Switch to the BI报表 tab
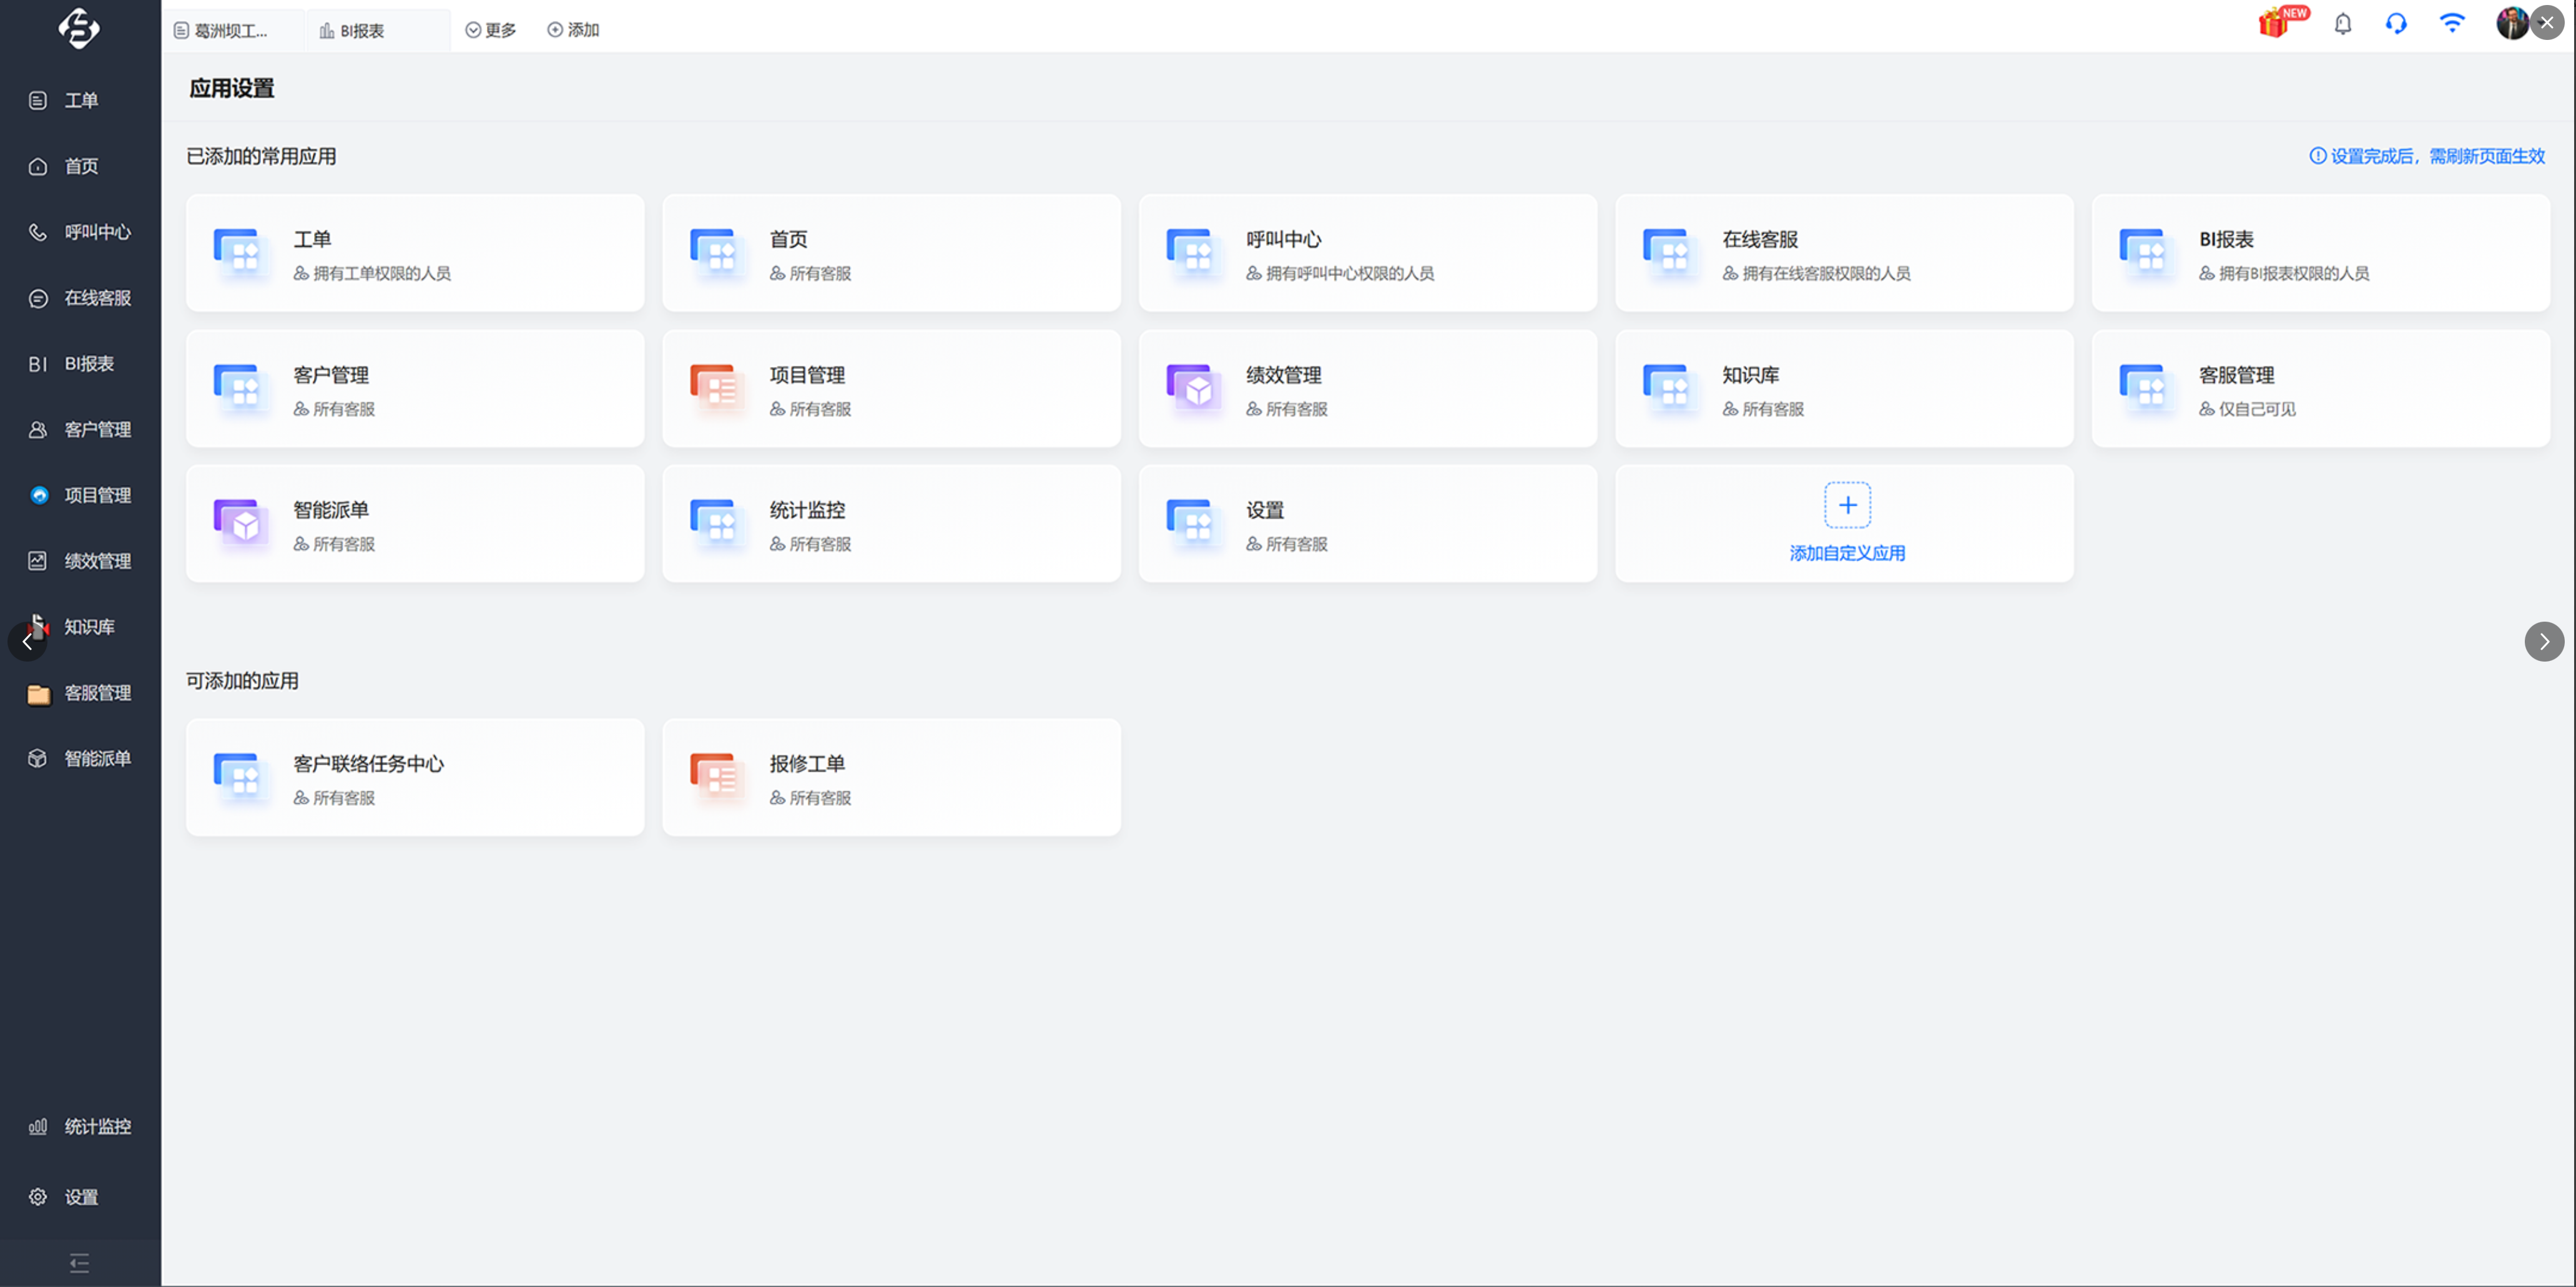This screenshot has height=1287, width=2576. pos(378,31)
